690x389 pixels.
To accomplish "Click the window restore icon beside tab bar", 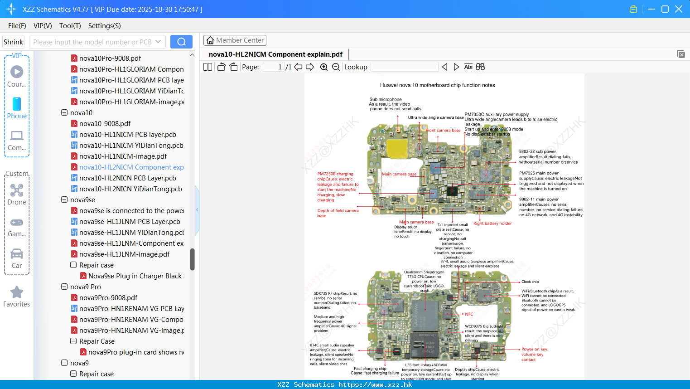I will [x=680, y=54].
